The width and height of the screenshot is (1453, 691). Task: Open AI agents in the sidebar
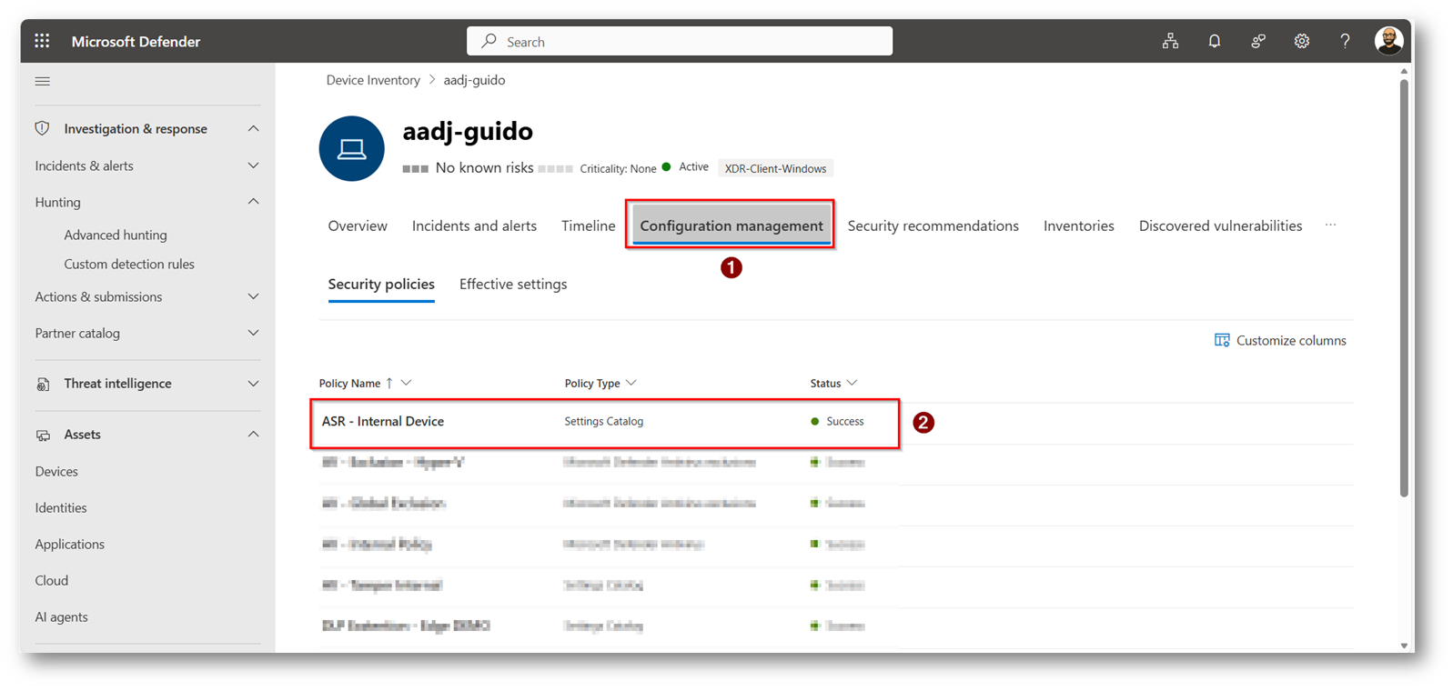click(x=62, y=616)
